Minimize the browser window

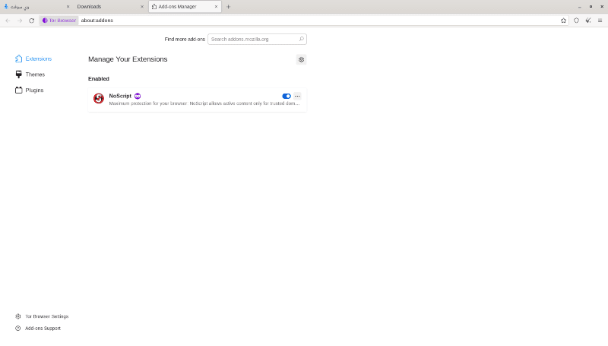pos(580,7)
